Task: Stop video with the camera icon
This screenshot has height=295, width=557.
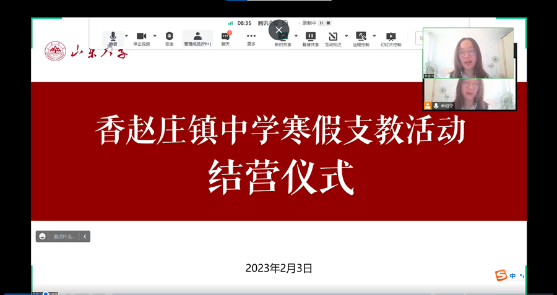Action: pos(141,37)
